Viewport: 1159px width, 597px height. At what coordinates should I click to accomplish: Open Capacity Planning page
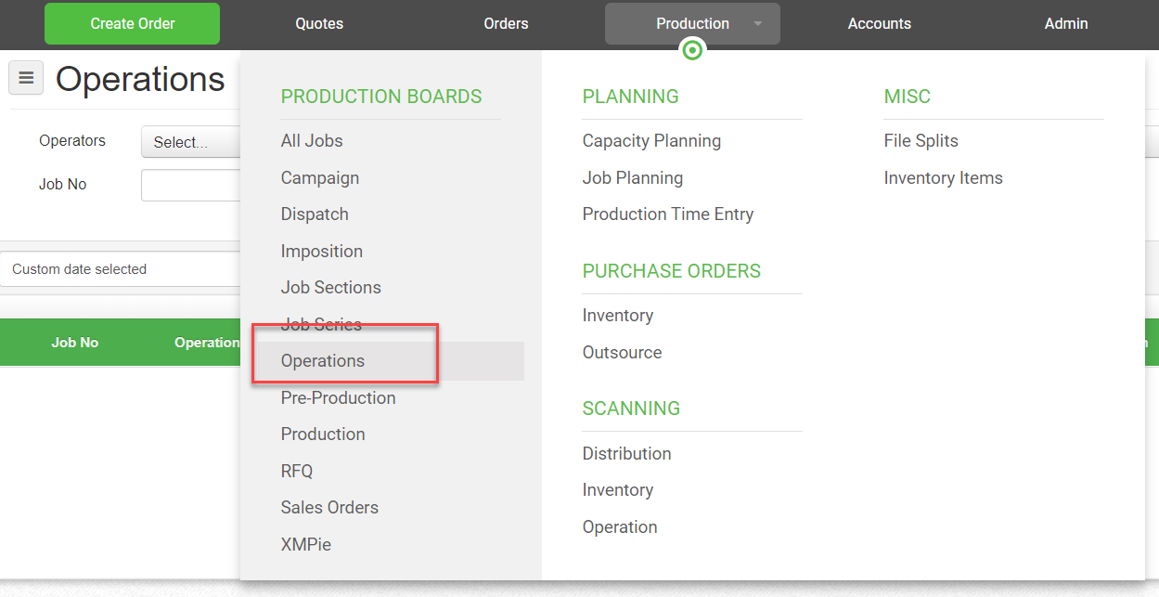651,141
